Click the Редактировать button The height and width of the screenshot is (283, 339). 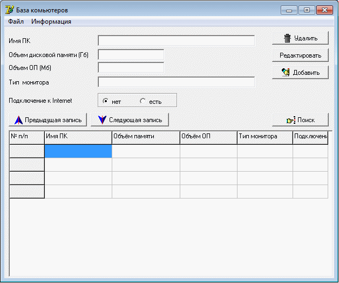(300, 55)
